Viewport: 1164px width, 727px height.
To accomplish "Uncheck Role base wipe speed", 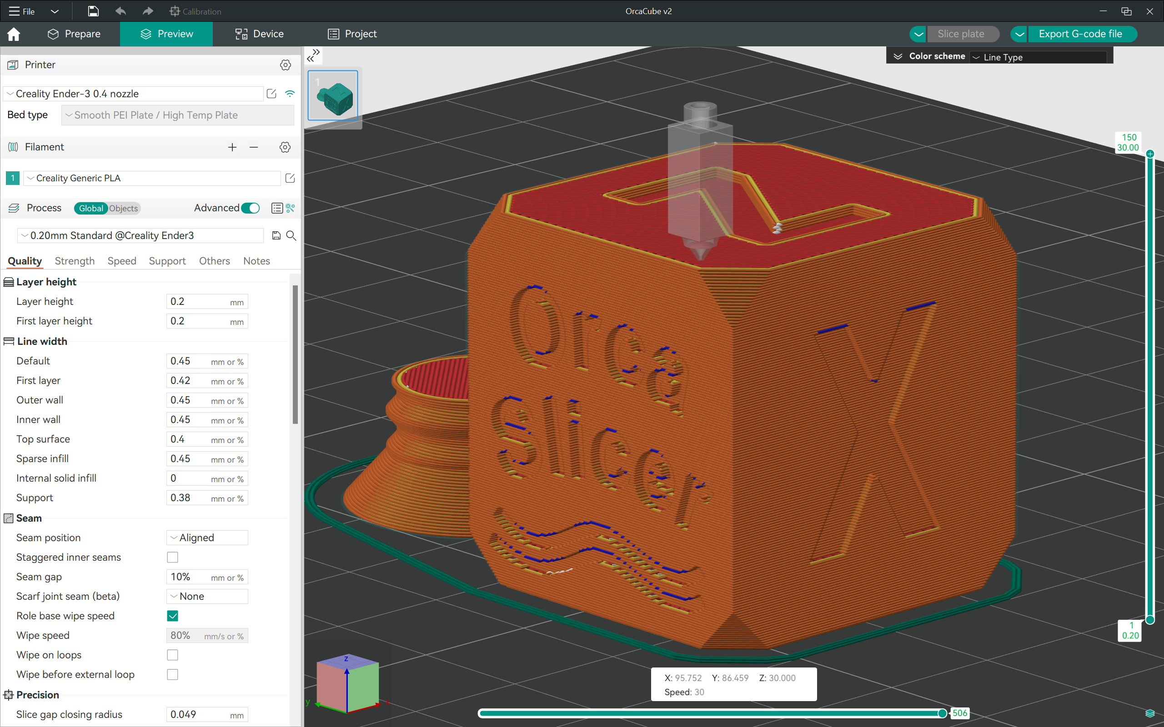I will coord(172,616).
